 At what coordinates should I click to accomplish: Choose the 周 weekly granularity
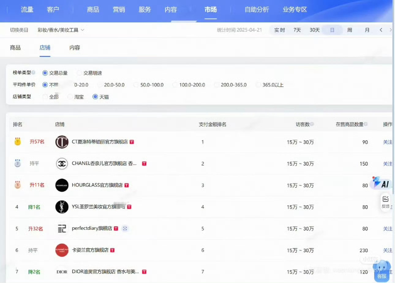coord(350,30)
